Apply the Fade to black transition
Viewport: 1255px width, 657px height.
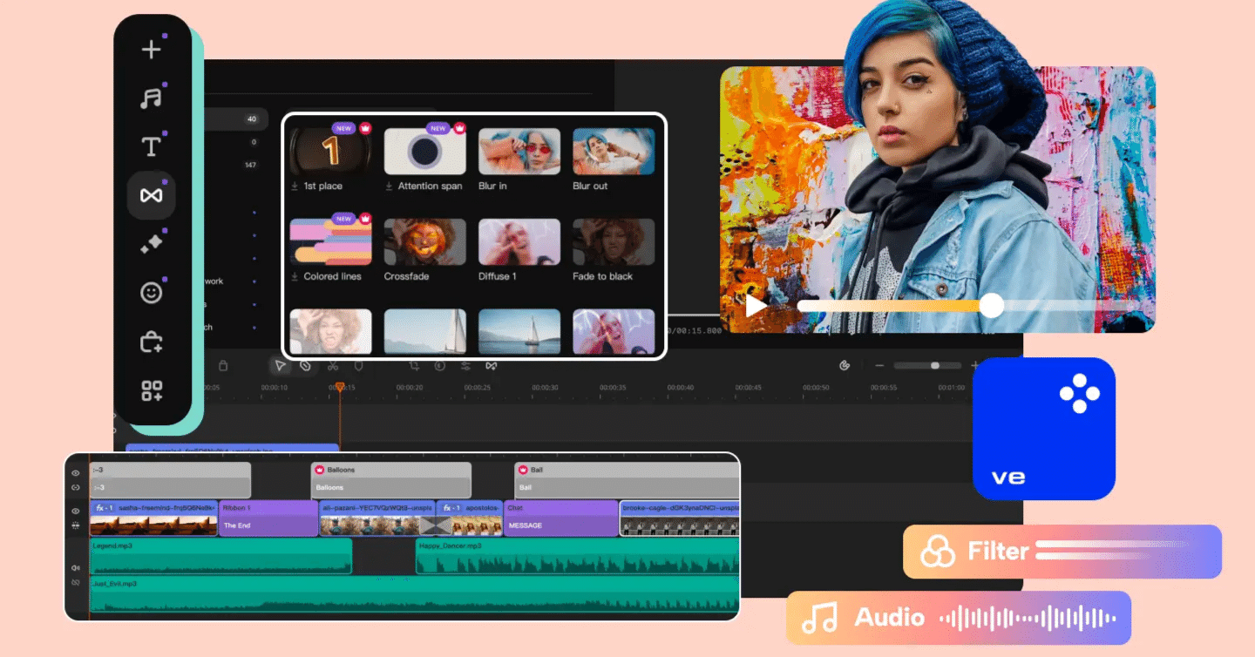click(613, 240)
